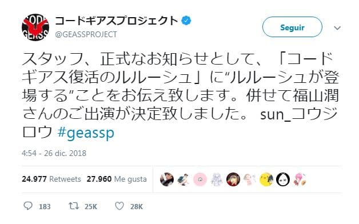Click the first liker avatar thumbnail
The width and height of the screenshot is (359, 224).
167,179
